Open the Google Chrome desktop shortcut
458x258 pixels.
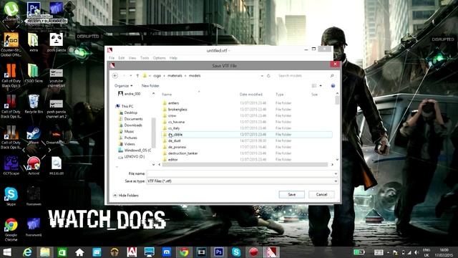pos(11,229)
